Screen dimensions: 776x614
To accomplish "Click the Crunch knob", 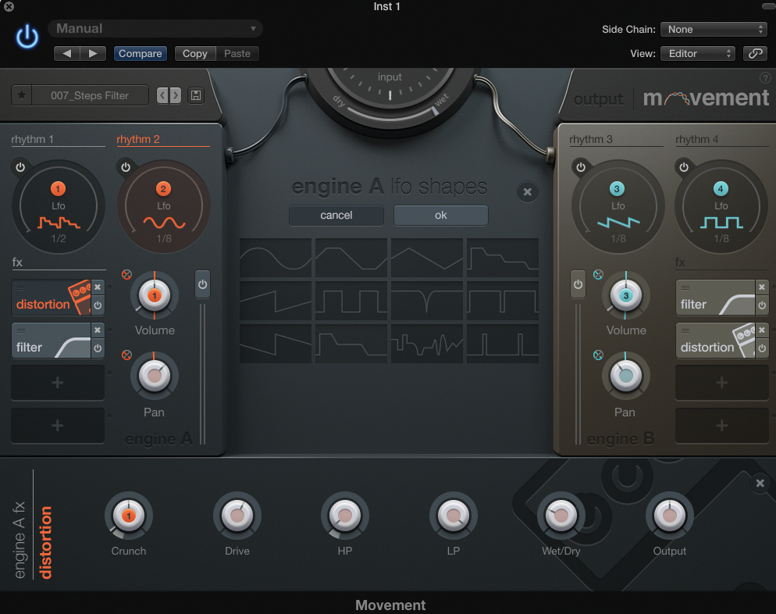I will click(129, 516).
